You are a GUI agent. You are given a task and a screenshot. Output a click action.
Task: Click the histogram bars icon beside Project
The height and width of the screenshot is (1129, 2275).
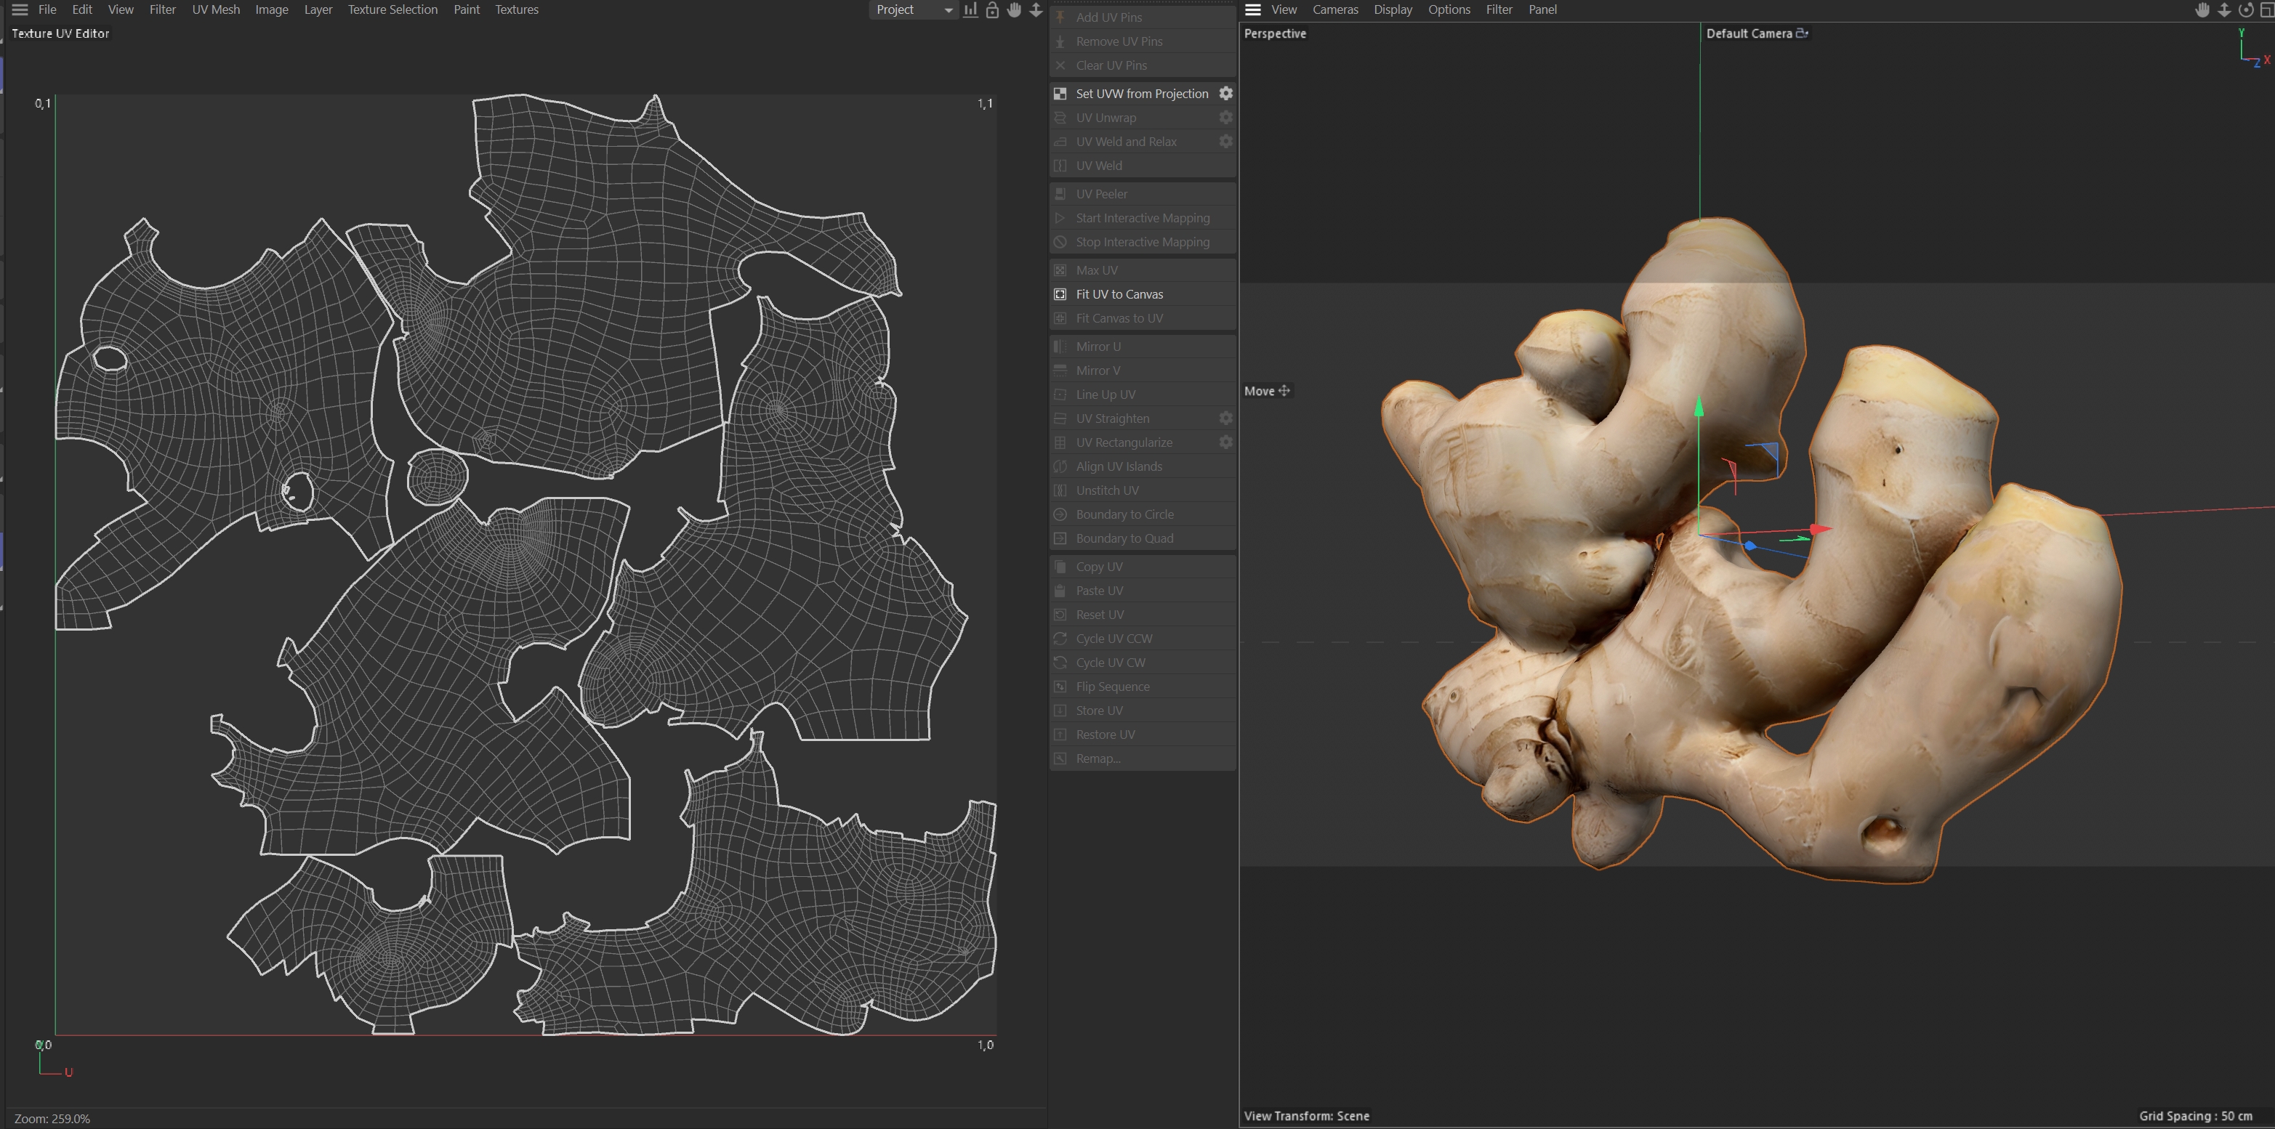[970, 9]
